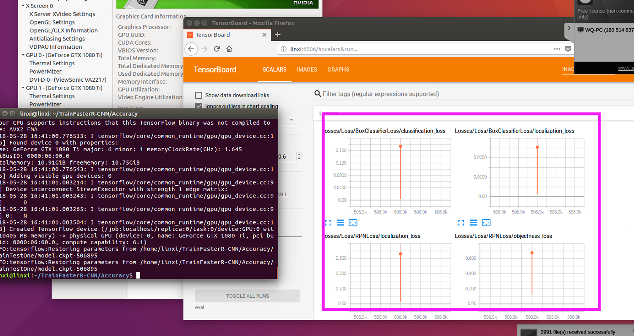
Task: Open a new Firefox tab
Action: coord(277,35)
